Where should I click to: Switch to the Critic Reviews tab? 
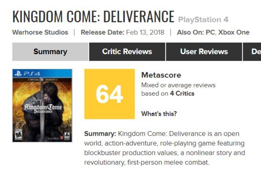(127, 51)
